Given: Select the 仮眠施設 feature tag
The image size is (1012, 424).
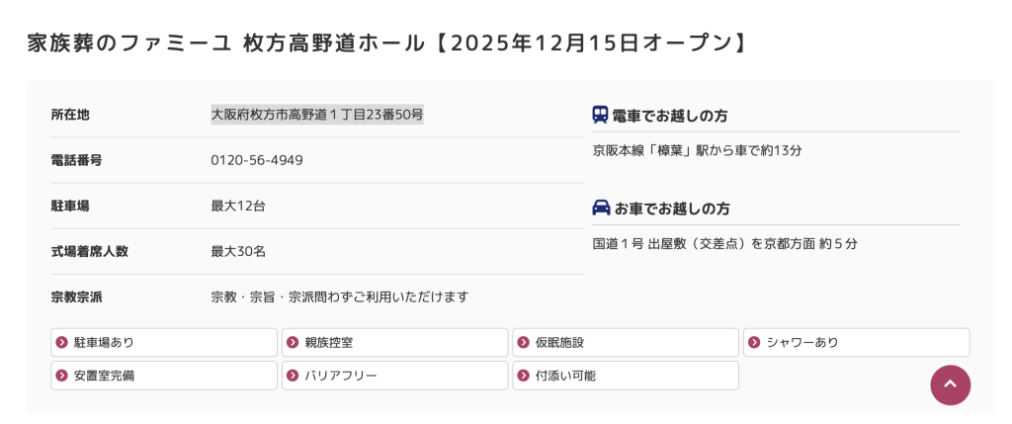Looking at the screenshot, I should pyautogui.click(x=626, y=343).
